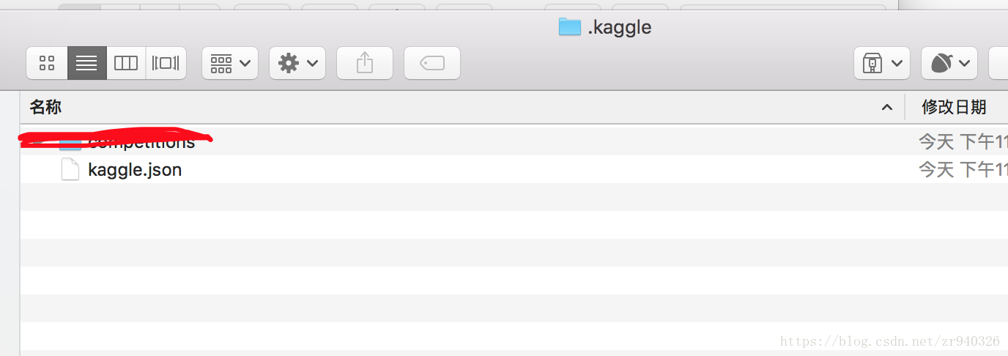Switch to cover flow view
Viewport: 1008px width, 356px height.
pyautogui.click(x=166, y=63)
